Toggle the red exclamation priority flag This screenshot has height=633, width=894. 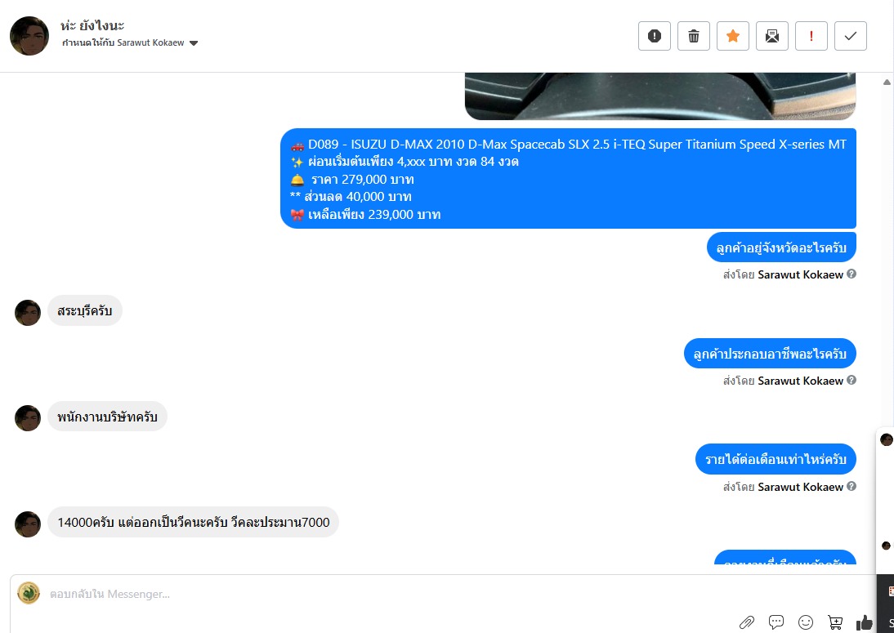point(811,36)
